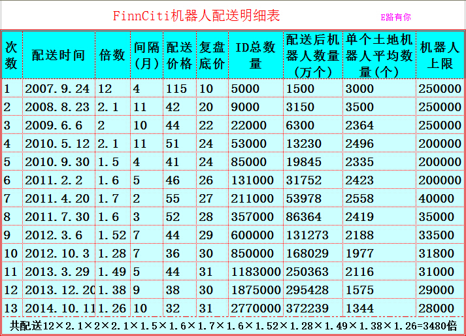The image size is (466, 336).
Task: Click the robot count cell 13230
Action: click(x=313, y=143)
